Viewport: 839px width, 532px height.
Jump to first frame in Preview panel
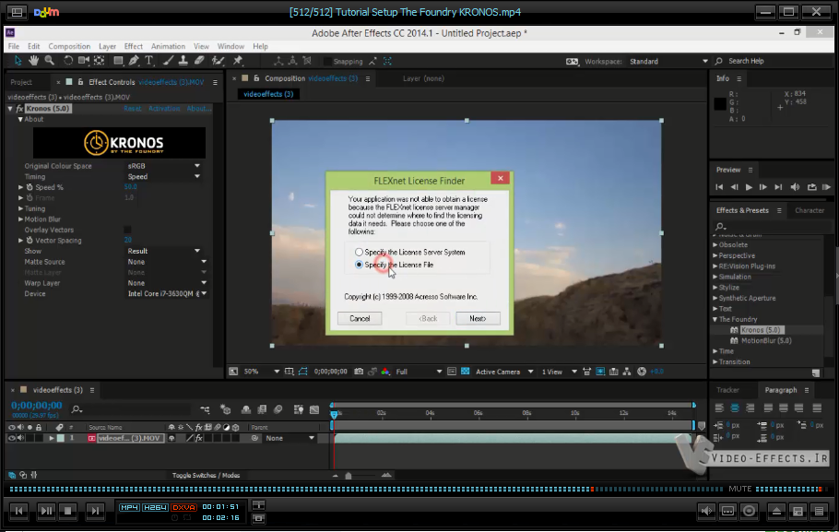point(719,187)
